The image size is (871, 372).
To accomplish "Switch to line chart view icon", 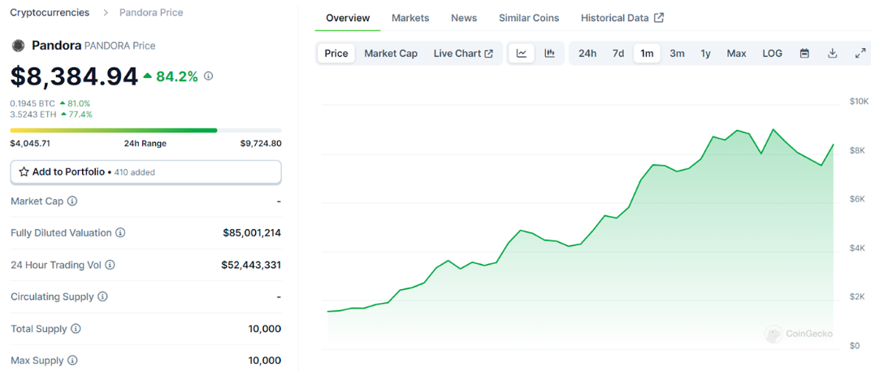I will 522,54.
